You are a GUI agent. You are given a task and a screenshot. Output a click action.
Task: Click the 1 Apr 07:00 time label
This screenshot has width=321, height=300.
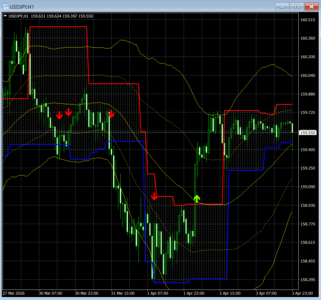pyautogui.click(x=158, y=293)
